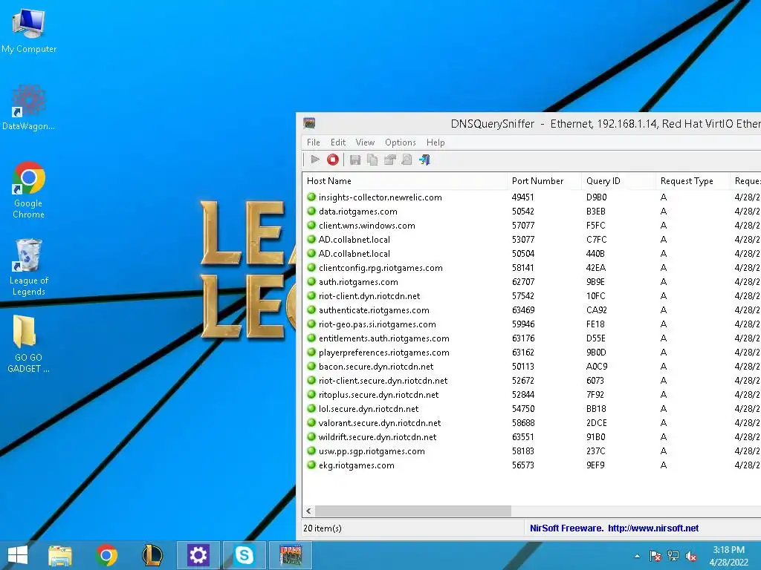
Task: Open the Edit menu
Action: pos(338,142)
